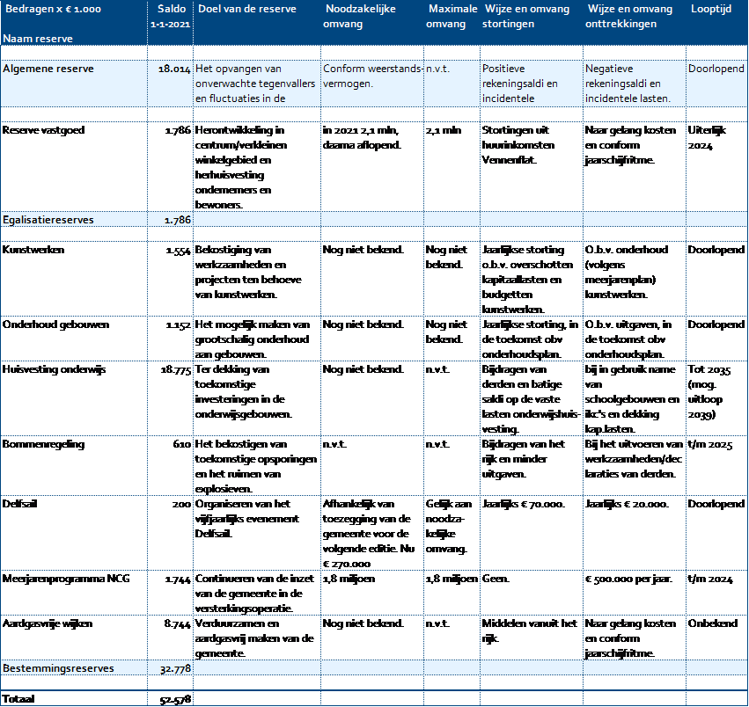Viewport: 749px width, 707px height.
Task: Click the 'Conform weerstandsvermogen' cell
Action: 371,75
